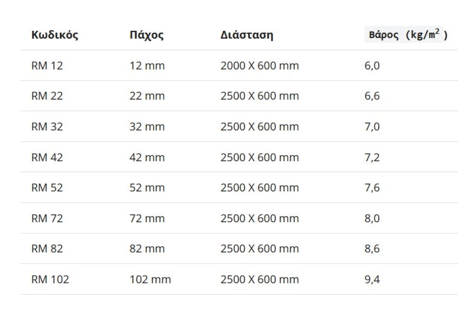Screen dimensions: 458x311
Task: Select the RM 12 code cell
Action: point(47,66)
